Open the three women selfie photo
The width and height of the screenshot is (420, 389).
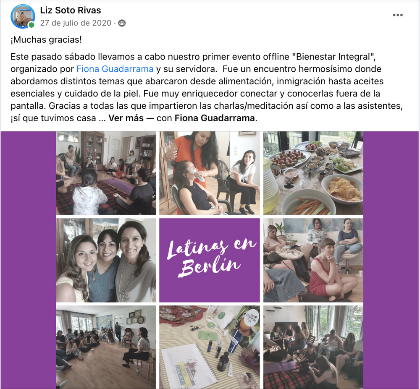[x=106, y=260]
